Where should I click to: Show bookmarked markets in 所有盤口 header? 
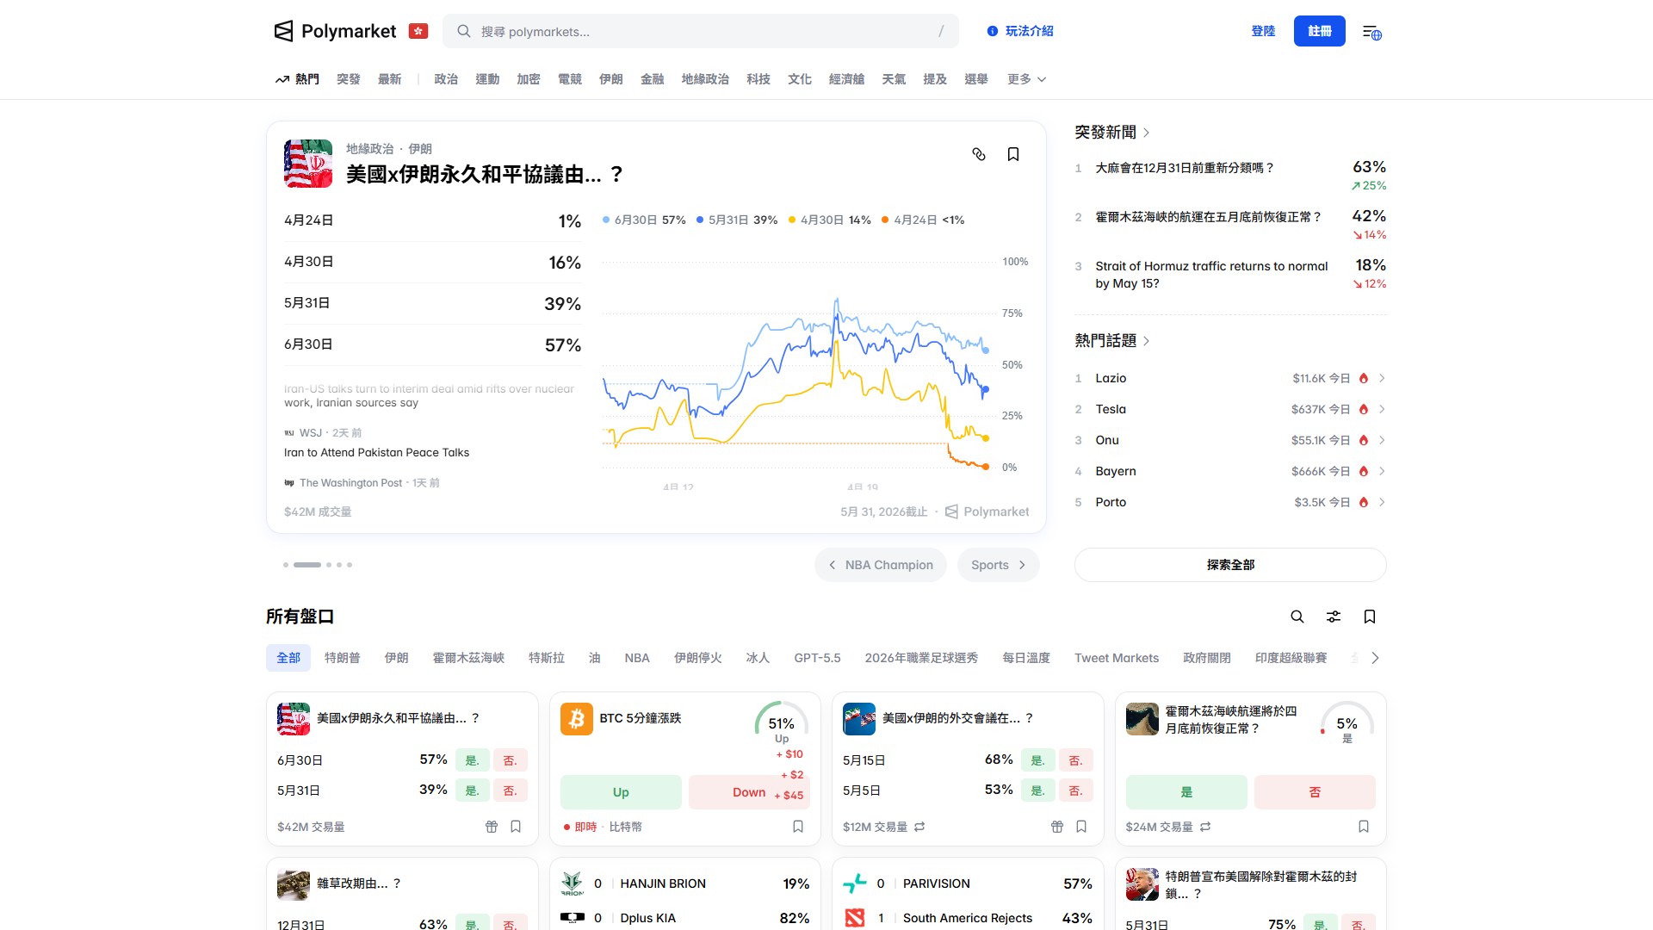click(x=1370, y=617)
